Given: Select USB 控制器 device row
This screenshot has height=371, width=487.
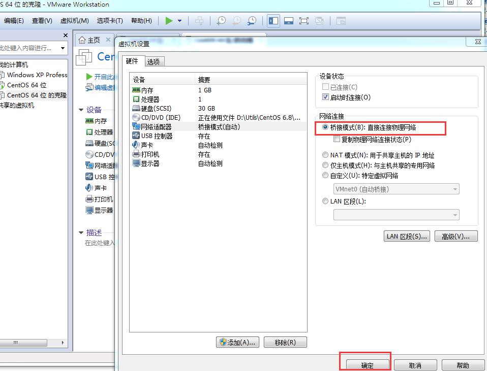Looking at the screenshot, I should click(218, 136).
